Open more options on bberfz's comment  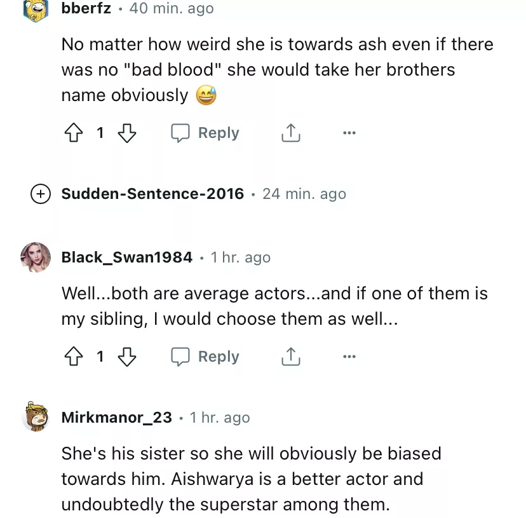tap(349, 133)
